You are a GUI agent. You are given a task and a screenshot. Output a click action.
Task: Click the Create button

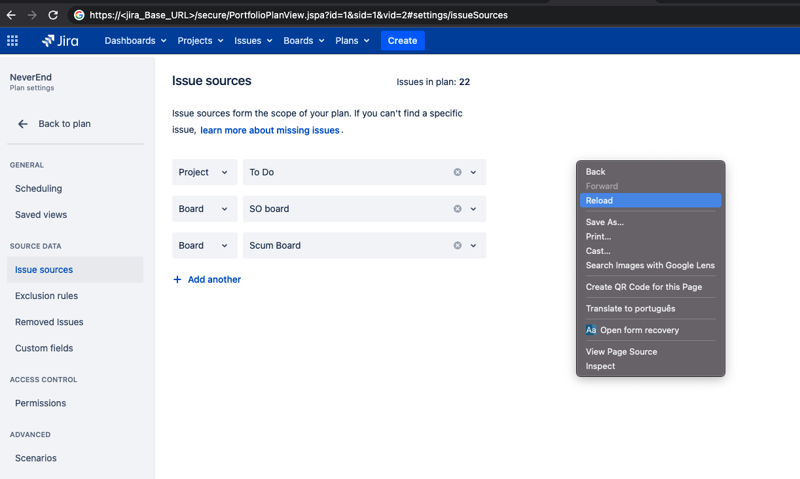403,41
